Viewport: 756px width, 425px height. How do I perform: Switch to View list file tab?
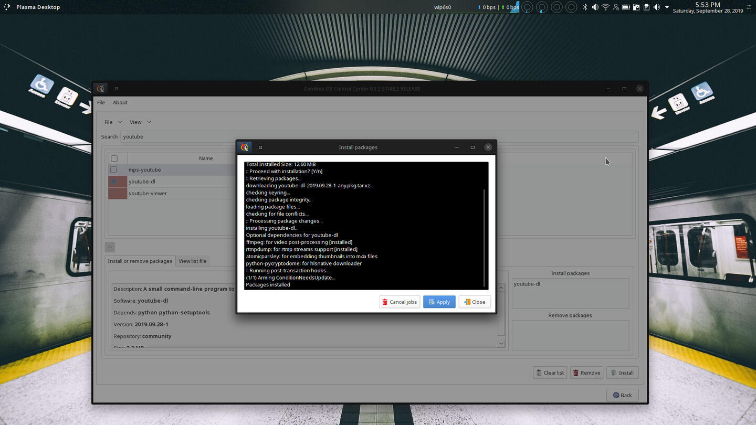[193, 261]
